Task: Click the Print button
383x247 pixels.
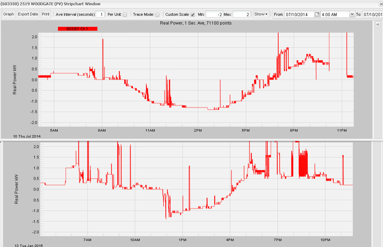Action: click(x=46, y=14)
